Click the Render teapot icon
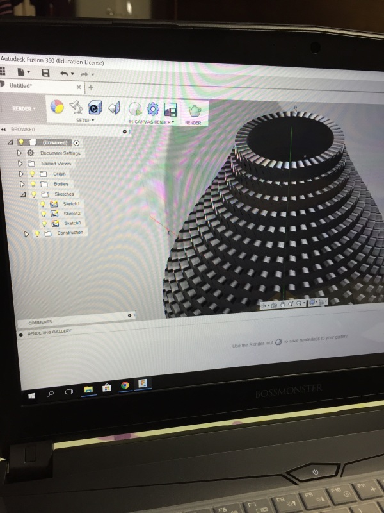Viewport: 384px width, 513px height. 195,111
